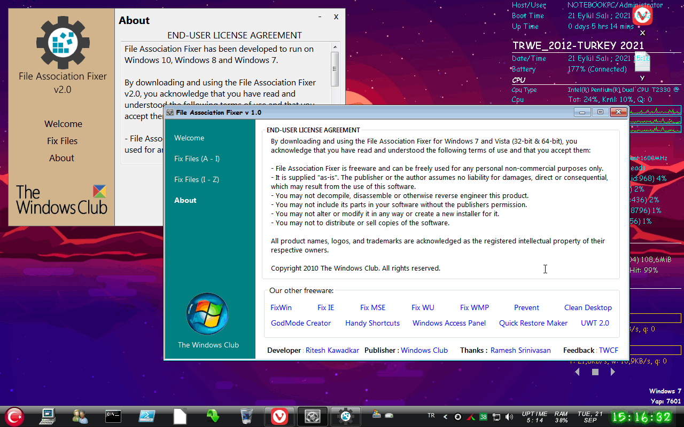Click the Windows flag quick-launch taskbar icon
The width and height of the screenshot is (684, 427).
376,414
